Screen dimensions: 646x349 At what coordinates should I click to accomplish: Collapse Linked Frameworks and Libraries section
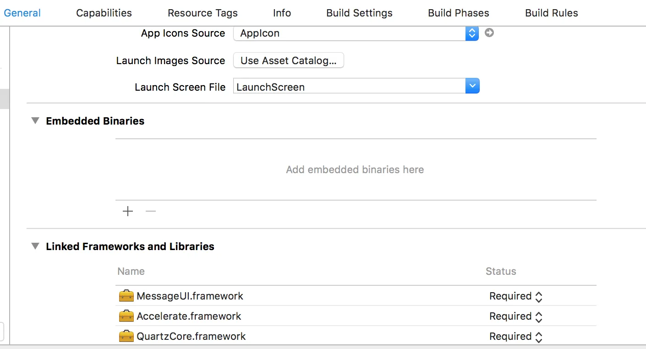(35, 246)
